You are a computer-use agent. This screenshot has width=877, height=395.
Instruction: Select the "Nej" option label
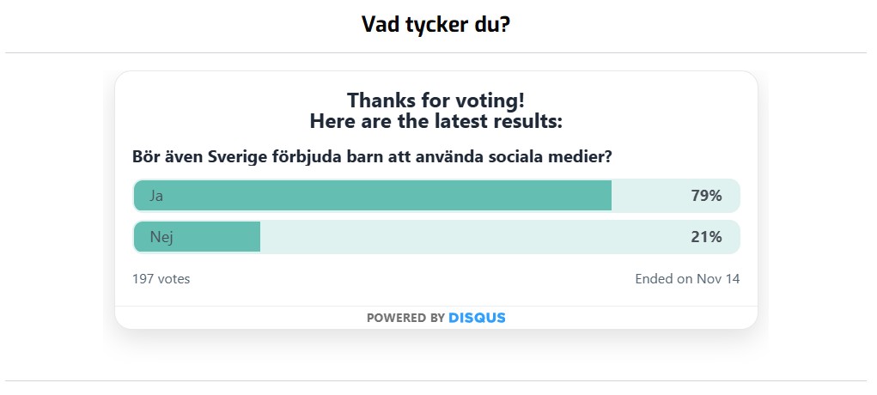click(161, 237)
